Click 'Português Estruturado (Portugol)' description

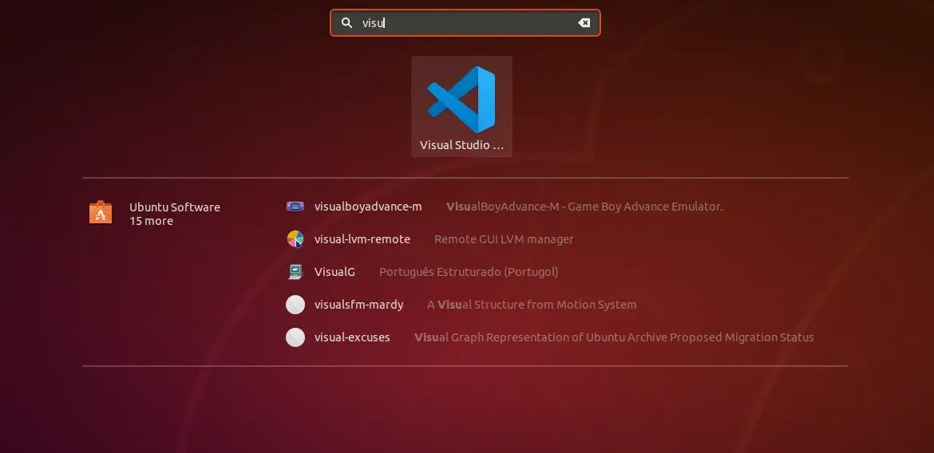[469, 272]
